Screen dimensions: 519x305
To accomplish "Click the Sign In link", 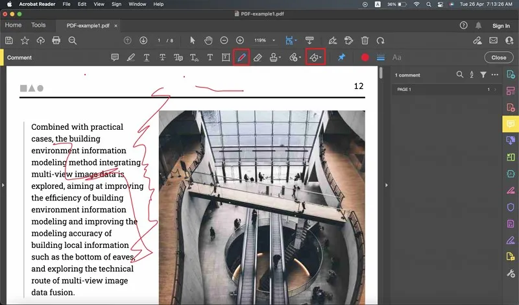I will point(501,26).
